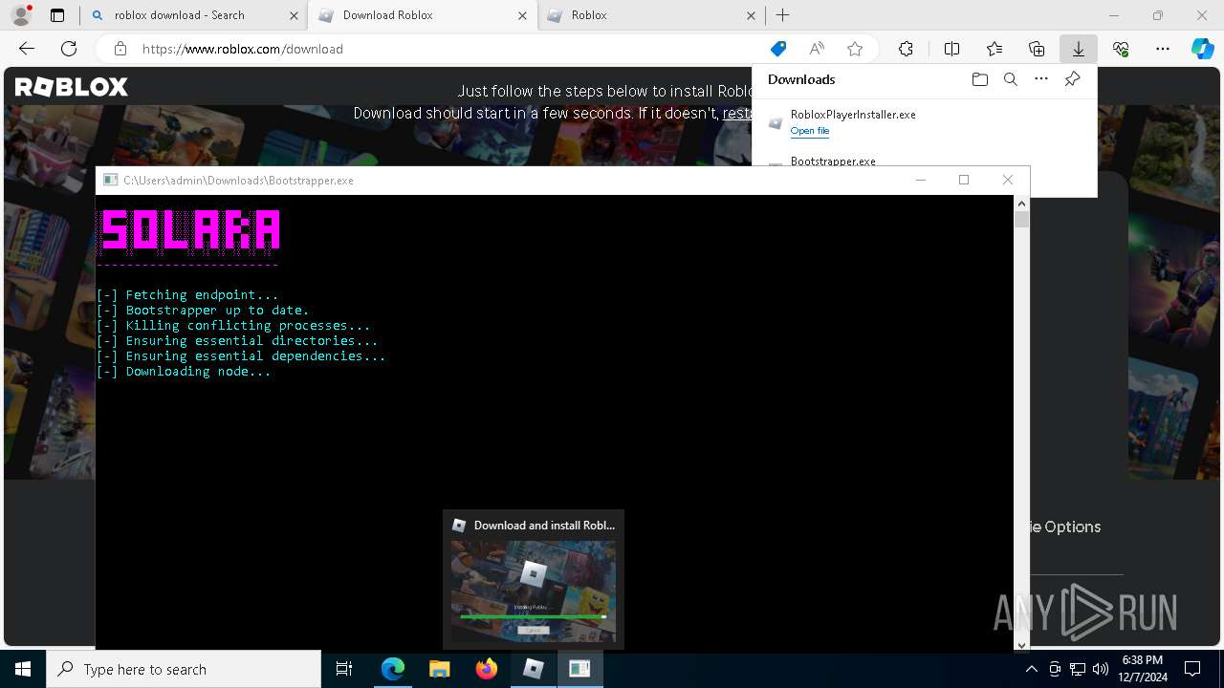Toggle Split screen icon
The width and height of the screenshot is (1224, 688).
[951, 49]
